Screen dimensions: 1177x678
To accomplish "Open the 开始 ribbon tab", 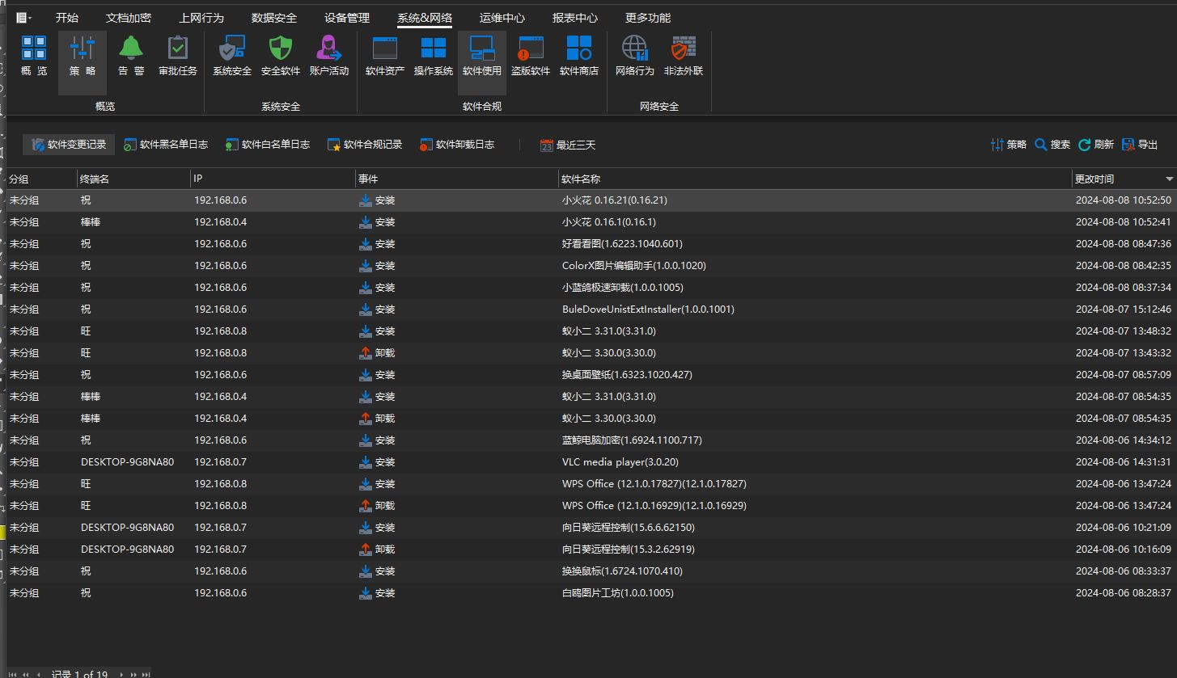I will pyautogui.click(x=67, y=18).
